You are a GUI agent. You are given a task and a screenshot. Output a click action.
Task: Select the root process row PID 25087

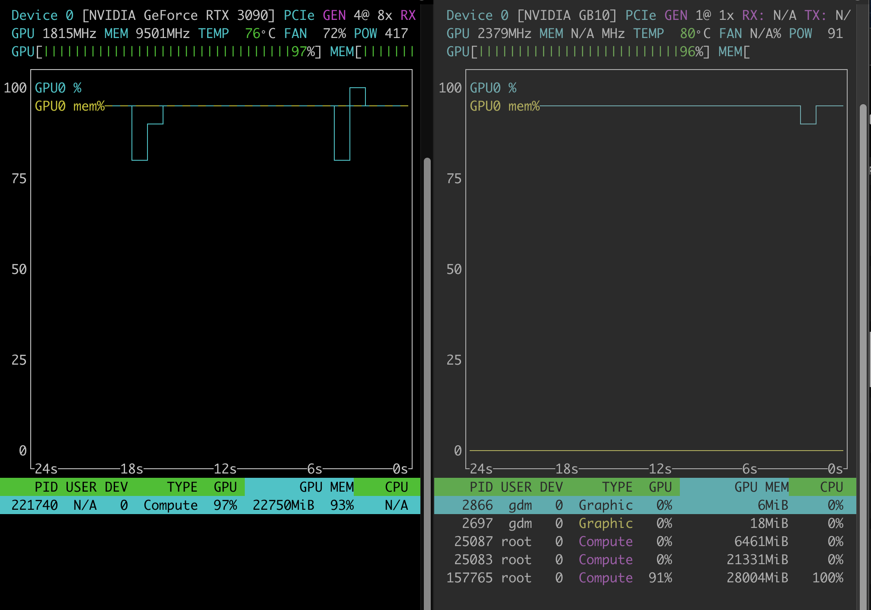645,541
